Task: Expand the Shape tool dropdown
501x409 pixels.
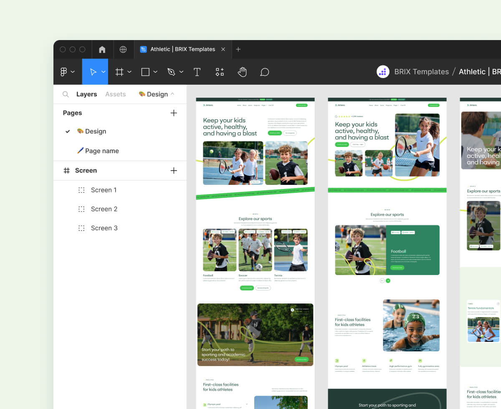Action: pyautogui.click(x=155, y=71)
